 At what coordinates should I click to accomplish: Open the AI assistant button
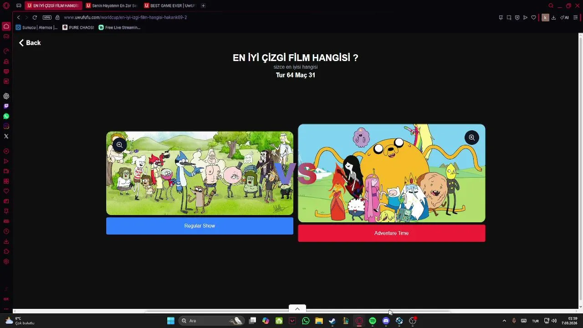565,17
